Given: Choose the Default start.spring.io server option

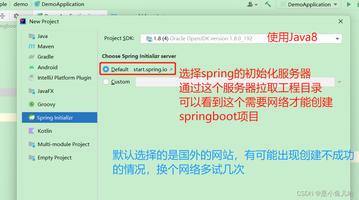Looking at the screenshot, I should [106, 69].
